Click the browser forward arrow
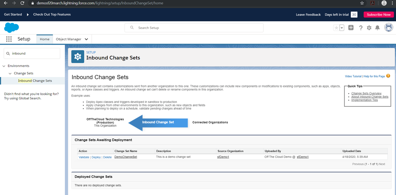This screenshot has width=396, height=195. point(14,3)
